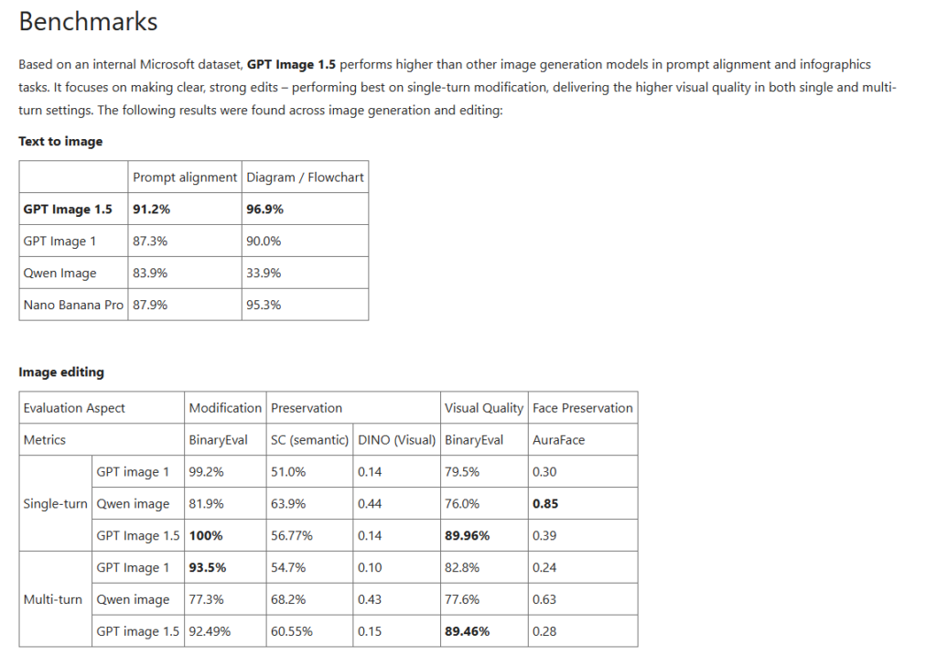Click the 96.9% diagram score cell
The height and width of the screenshot is (666, 937).
pyautogui.click(x=264, y=209)
